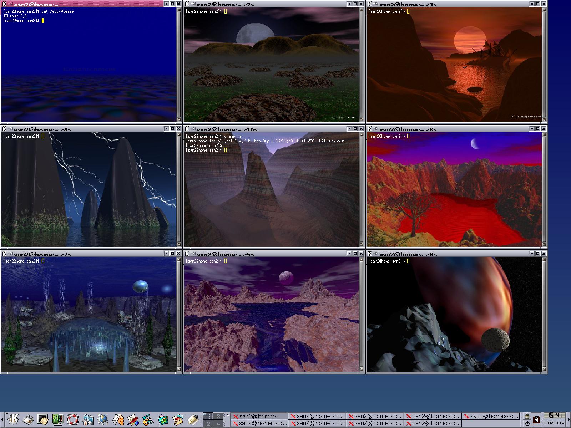Viewport: 571px width, 428px height.
Task: Switch to virtual desktop 3 in pager
Action: pos(218,416)
